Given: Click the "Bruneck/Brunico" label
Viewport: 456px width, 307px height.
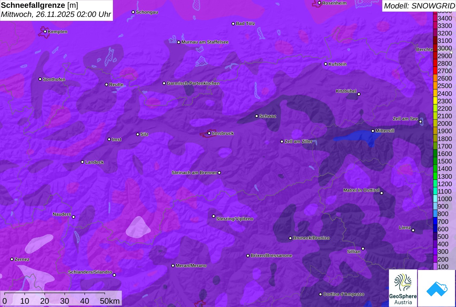Looking at the screenshot, I should coord(311,238).
